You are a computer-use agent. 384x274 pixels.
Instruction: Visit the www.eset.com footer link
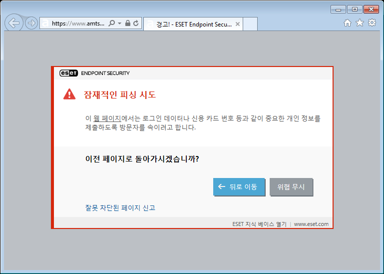311,224
